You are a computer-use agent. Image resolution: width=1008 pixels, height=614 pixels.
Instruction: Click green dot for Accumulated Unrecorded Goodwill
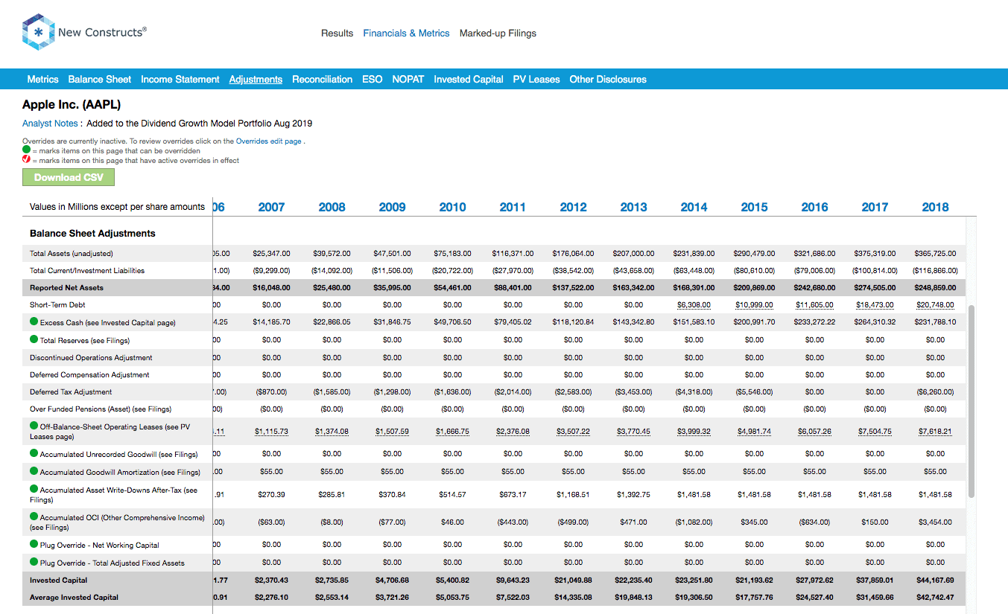tap(34, 453)
